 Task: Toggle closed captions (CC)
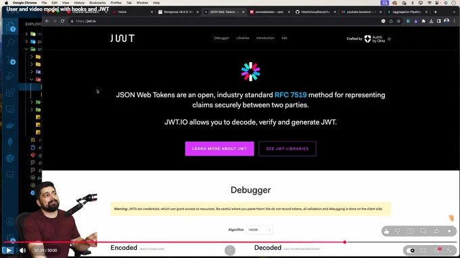pos(423,251)
